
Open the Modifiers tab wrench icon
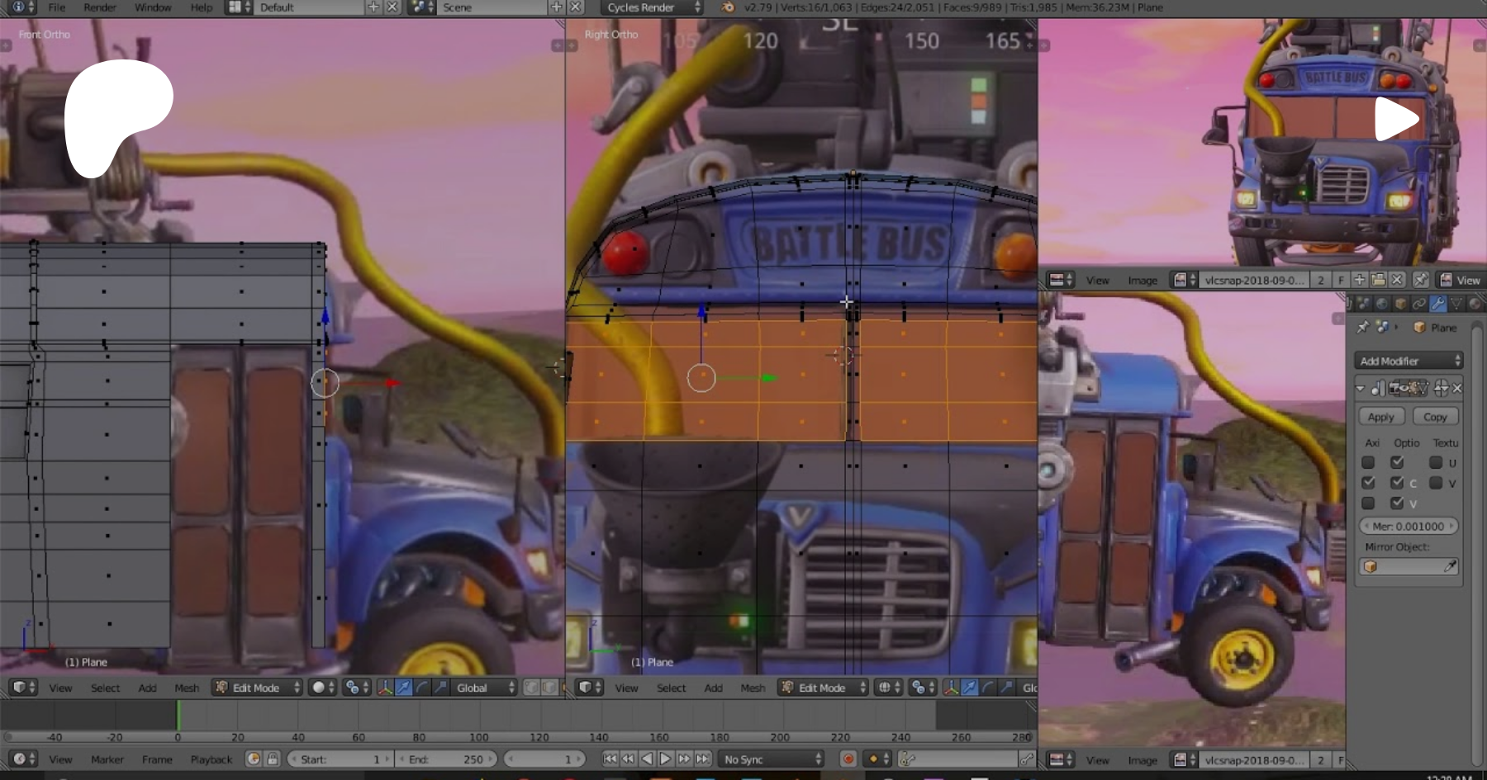[x=1438, y=303]
